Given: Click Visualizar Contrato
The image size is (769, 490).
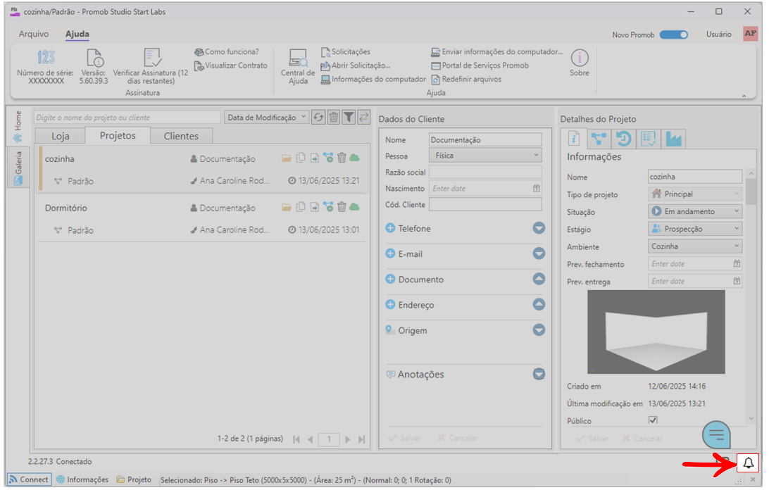Looking at the screenshot, I should (x=231, y=65).
